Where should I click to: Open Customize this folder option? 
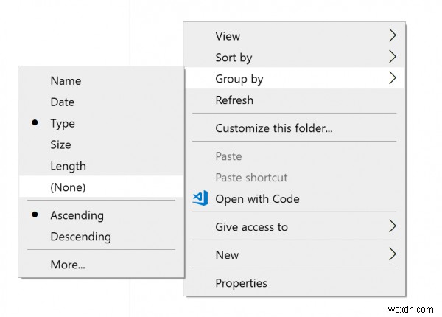click(273, 128)
